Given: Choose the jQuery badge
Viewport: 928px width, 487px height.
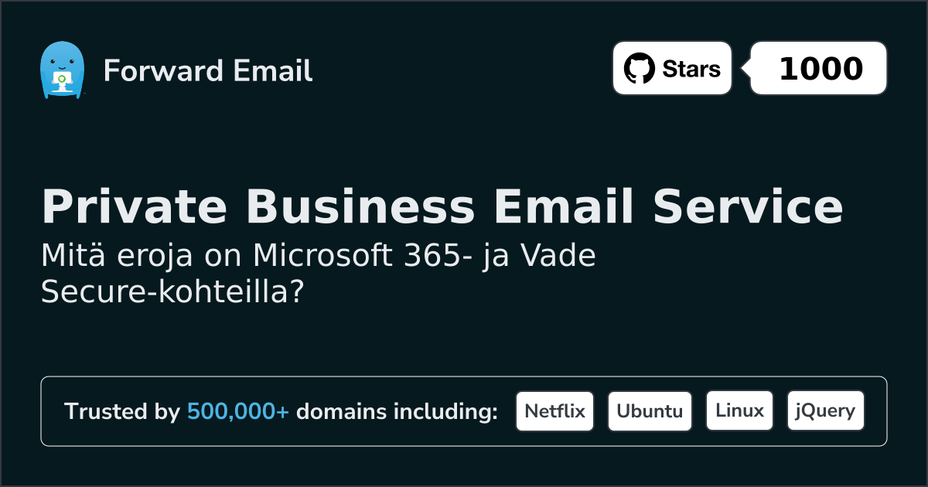Looking at the screenshot, I should point(825,411).
